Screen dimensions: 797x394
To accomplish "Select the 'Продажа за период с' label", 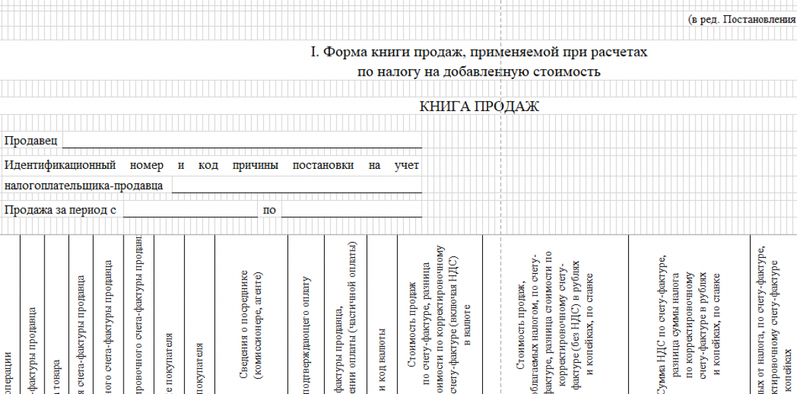I will click(x=60, y=211).
